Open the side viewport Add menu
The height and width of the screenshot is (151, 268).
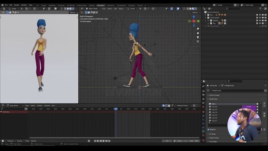116,8
